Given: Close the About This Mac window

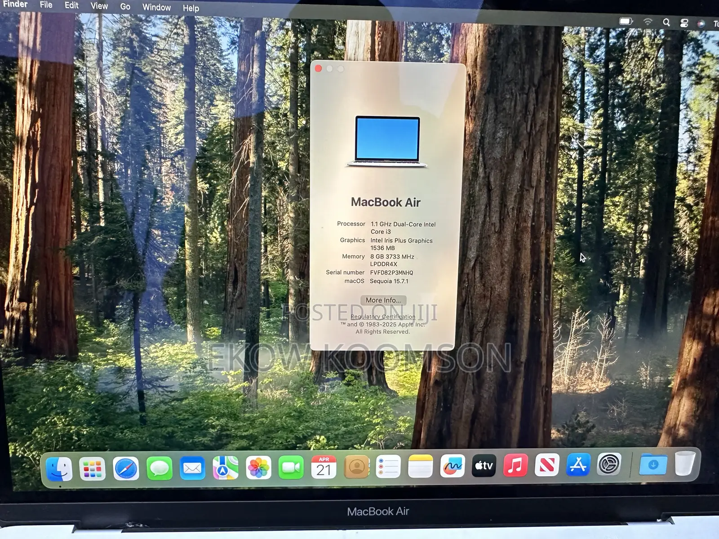Looking at the screenshot, I should pos(319,68).
